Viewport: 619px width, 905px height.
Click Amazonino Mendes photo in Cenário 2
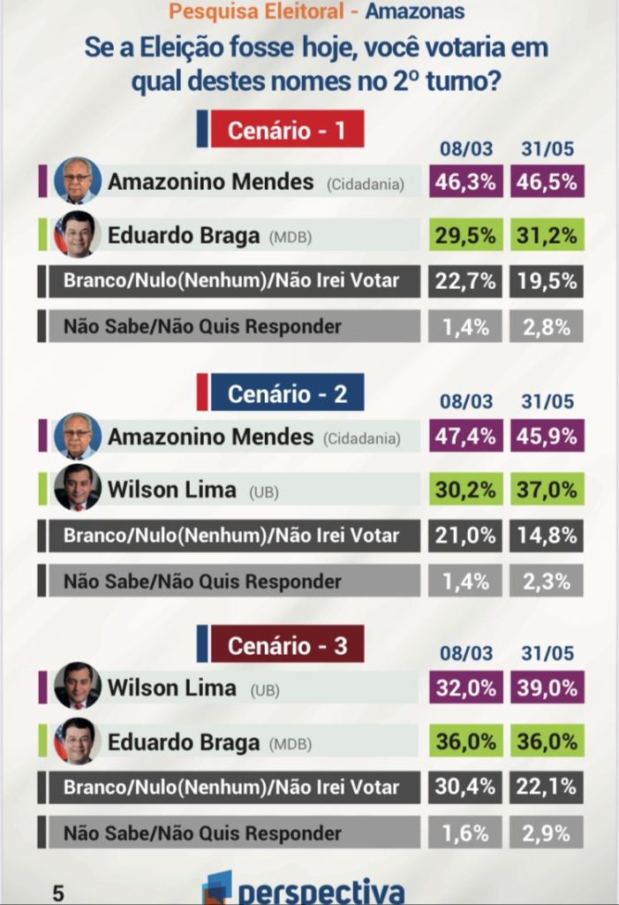tap(78, 437)
